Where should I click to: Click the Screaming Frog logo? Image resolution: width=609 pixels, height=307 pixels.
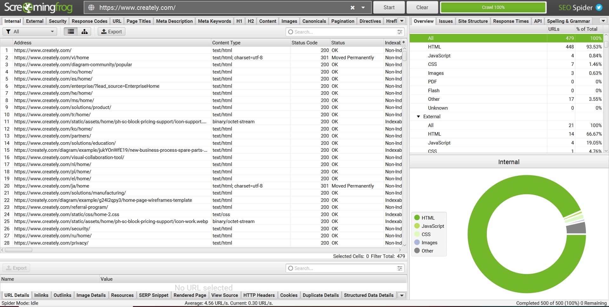point(38,8)
